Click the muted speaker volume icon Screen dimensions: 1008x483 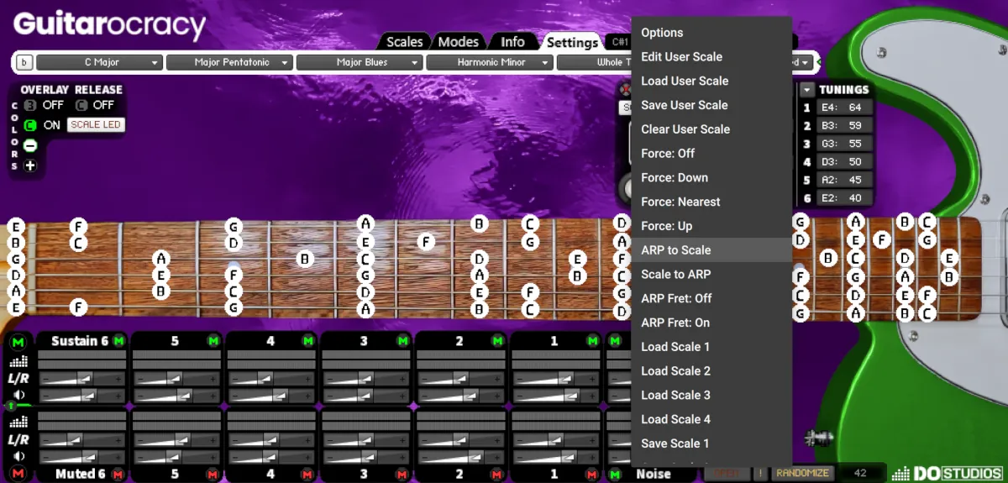(x=18, y=456)
